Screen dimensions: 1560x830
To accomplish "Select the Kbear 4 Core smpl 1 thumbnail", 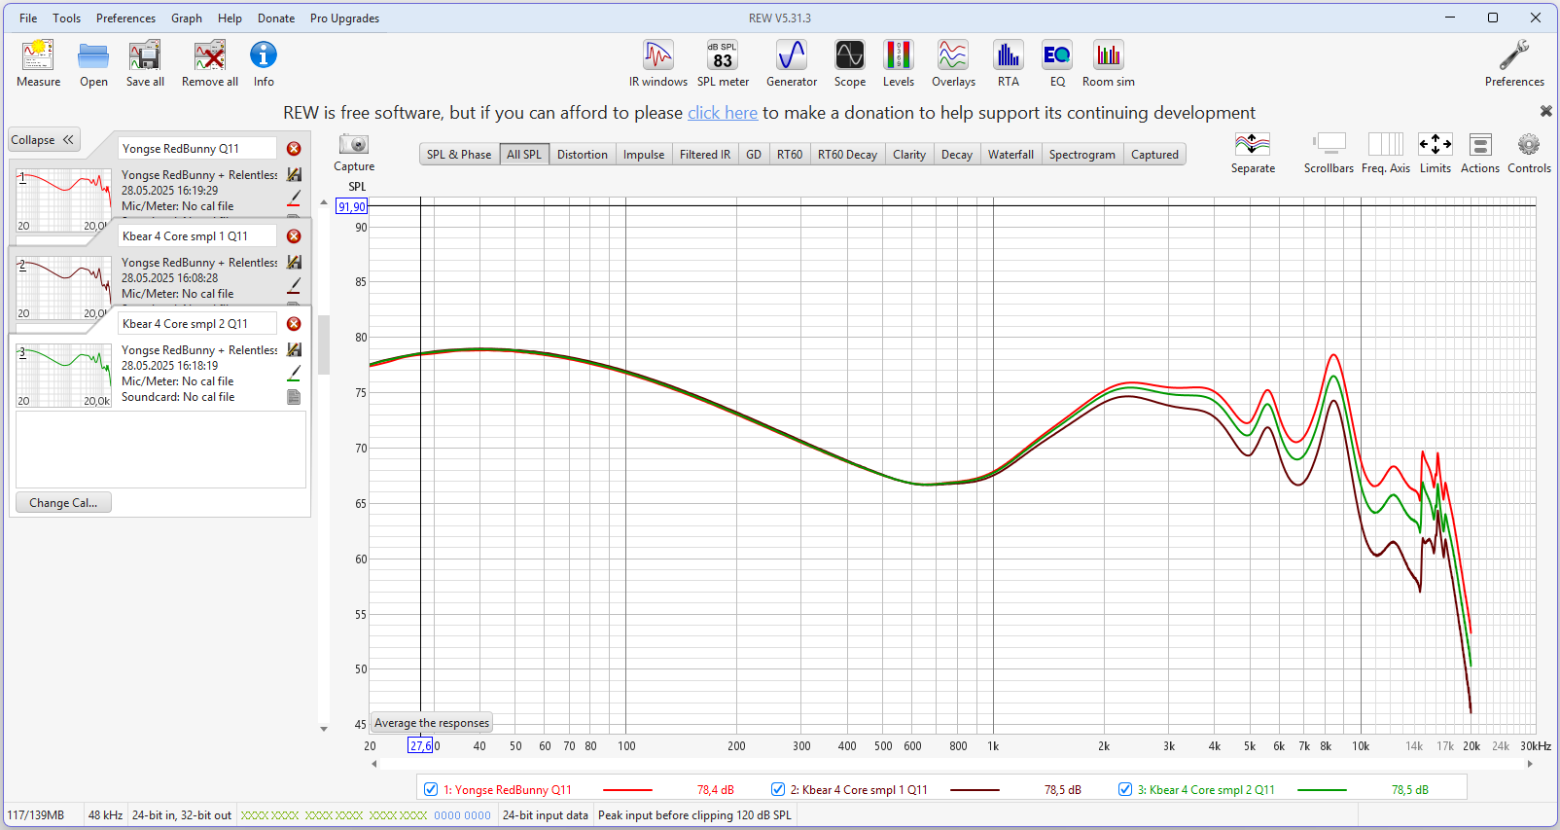I will pyautogui.click(x=63, y=288).
